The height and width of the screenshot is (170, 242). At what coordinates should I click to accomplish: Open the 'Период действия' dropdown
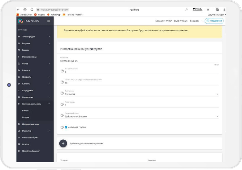coord(142,116)
